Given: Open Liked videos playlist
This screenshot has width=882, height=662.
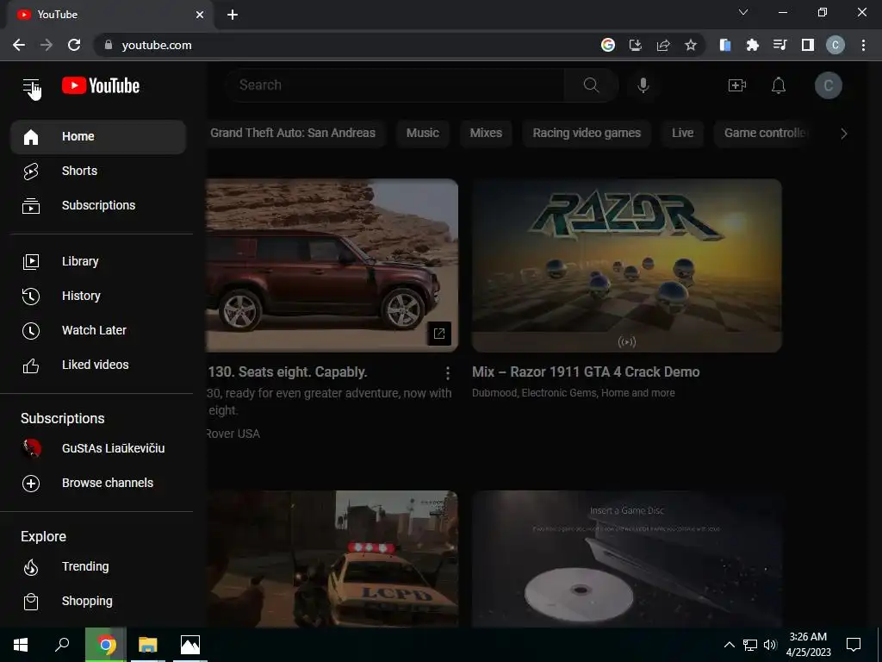Looking at the screenshot, I should [98, 365].
